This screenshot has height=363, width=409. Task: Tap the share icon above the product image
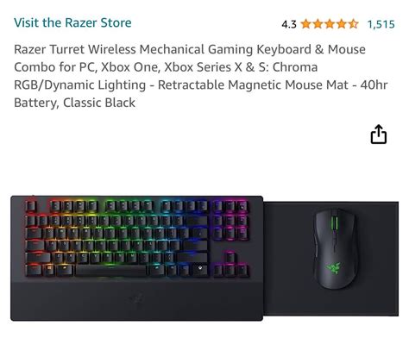tap(378, 134)
